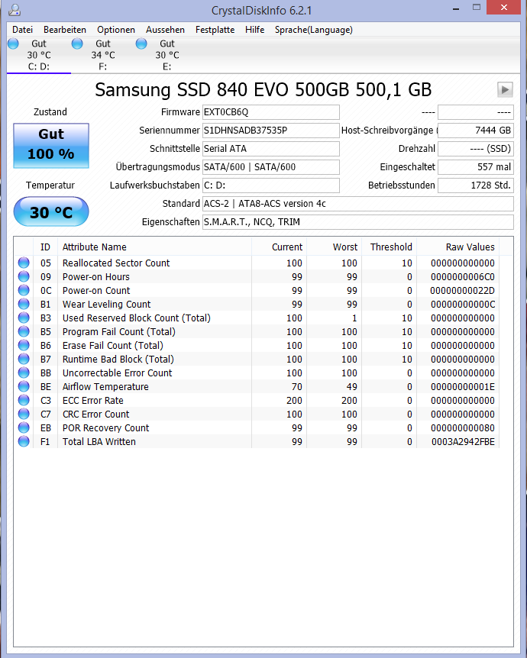Select the E: drive tab
The width and height of the screenshot is (527, 658).
click(167, 55)
